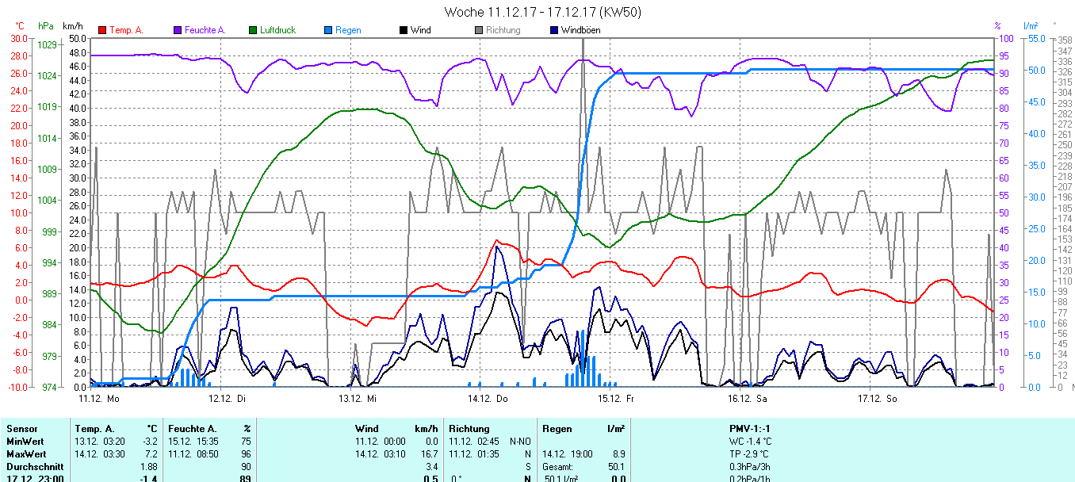Select the 17.12. So date marker
Viewport: 1075px width, 482px height.
877,399
